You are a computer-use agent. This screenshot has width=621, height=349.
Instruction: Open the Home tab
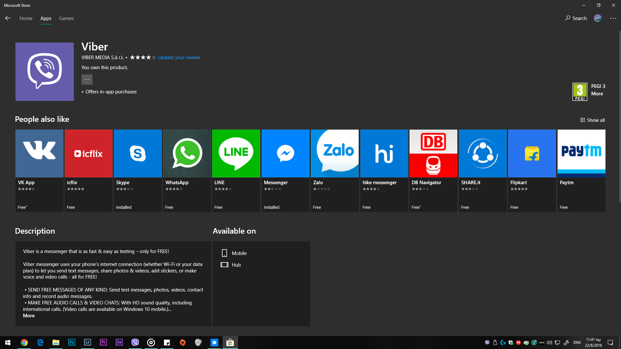coord(26,18)
